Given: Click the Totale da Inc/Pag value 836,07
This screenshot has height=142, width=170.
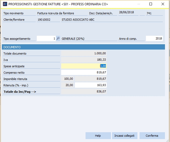Looking at the screenshot, I should tap(84, 91).
